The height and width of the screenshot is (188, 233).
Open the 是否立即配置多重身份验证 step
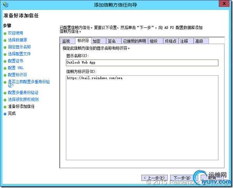(29, 84)
